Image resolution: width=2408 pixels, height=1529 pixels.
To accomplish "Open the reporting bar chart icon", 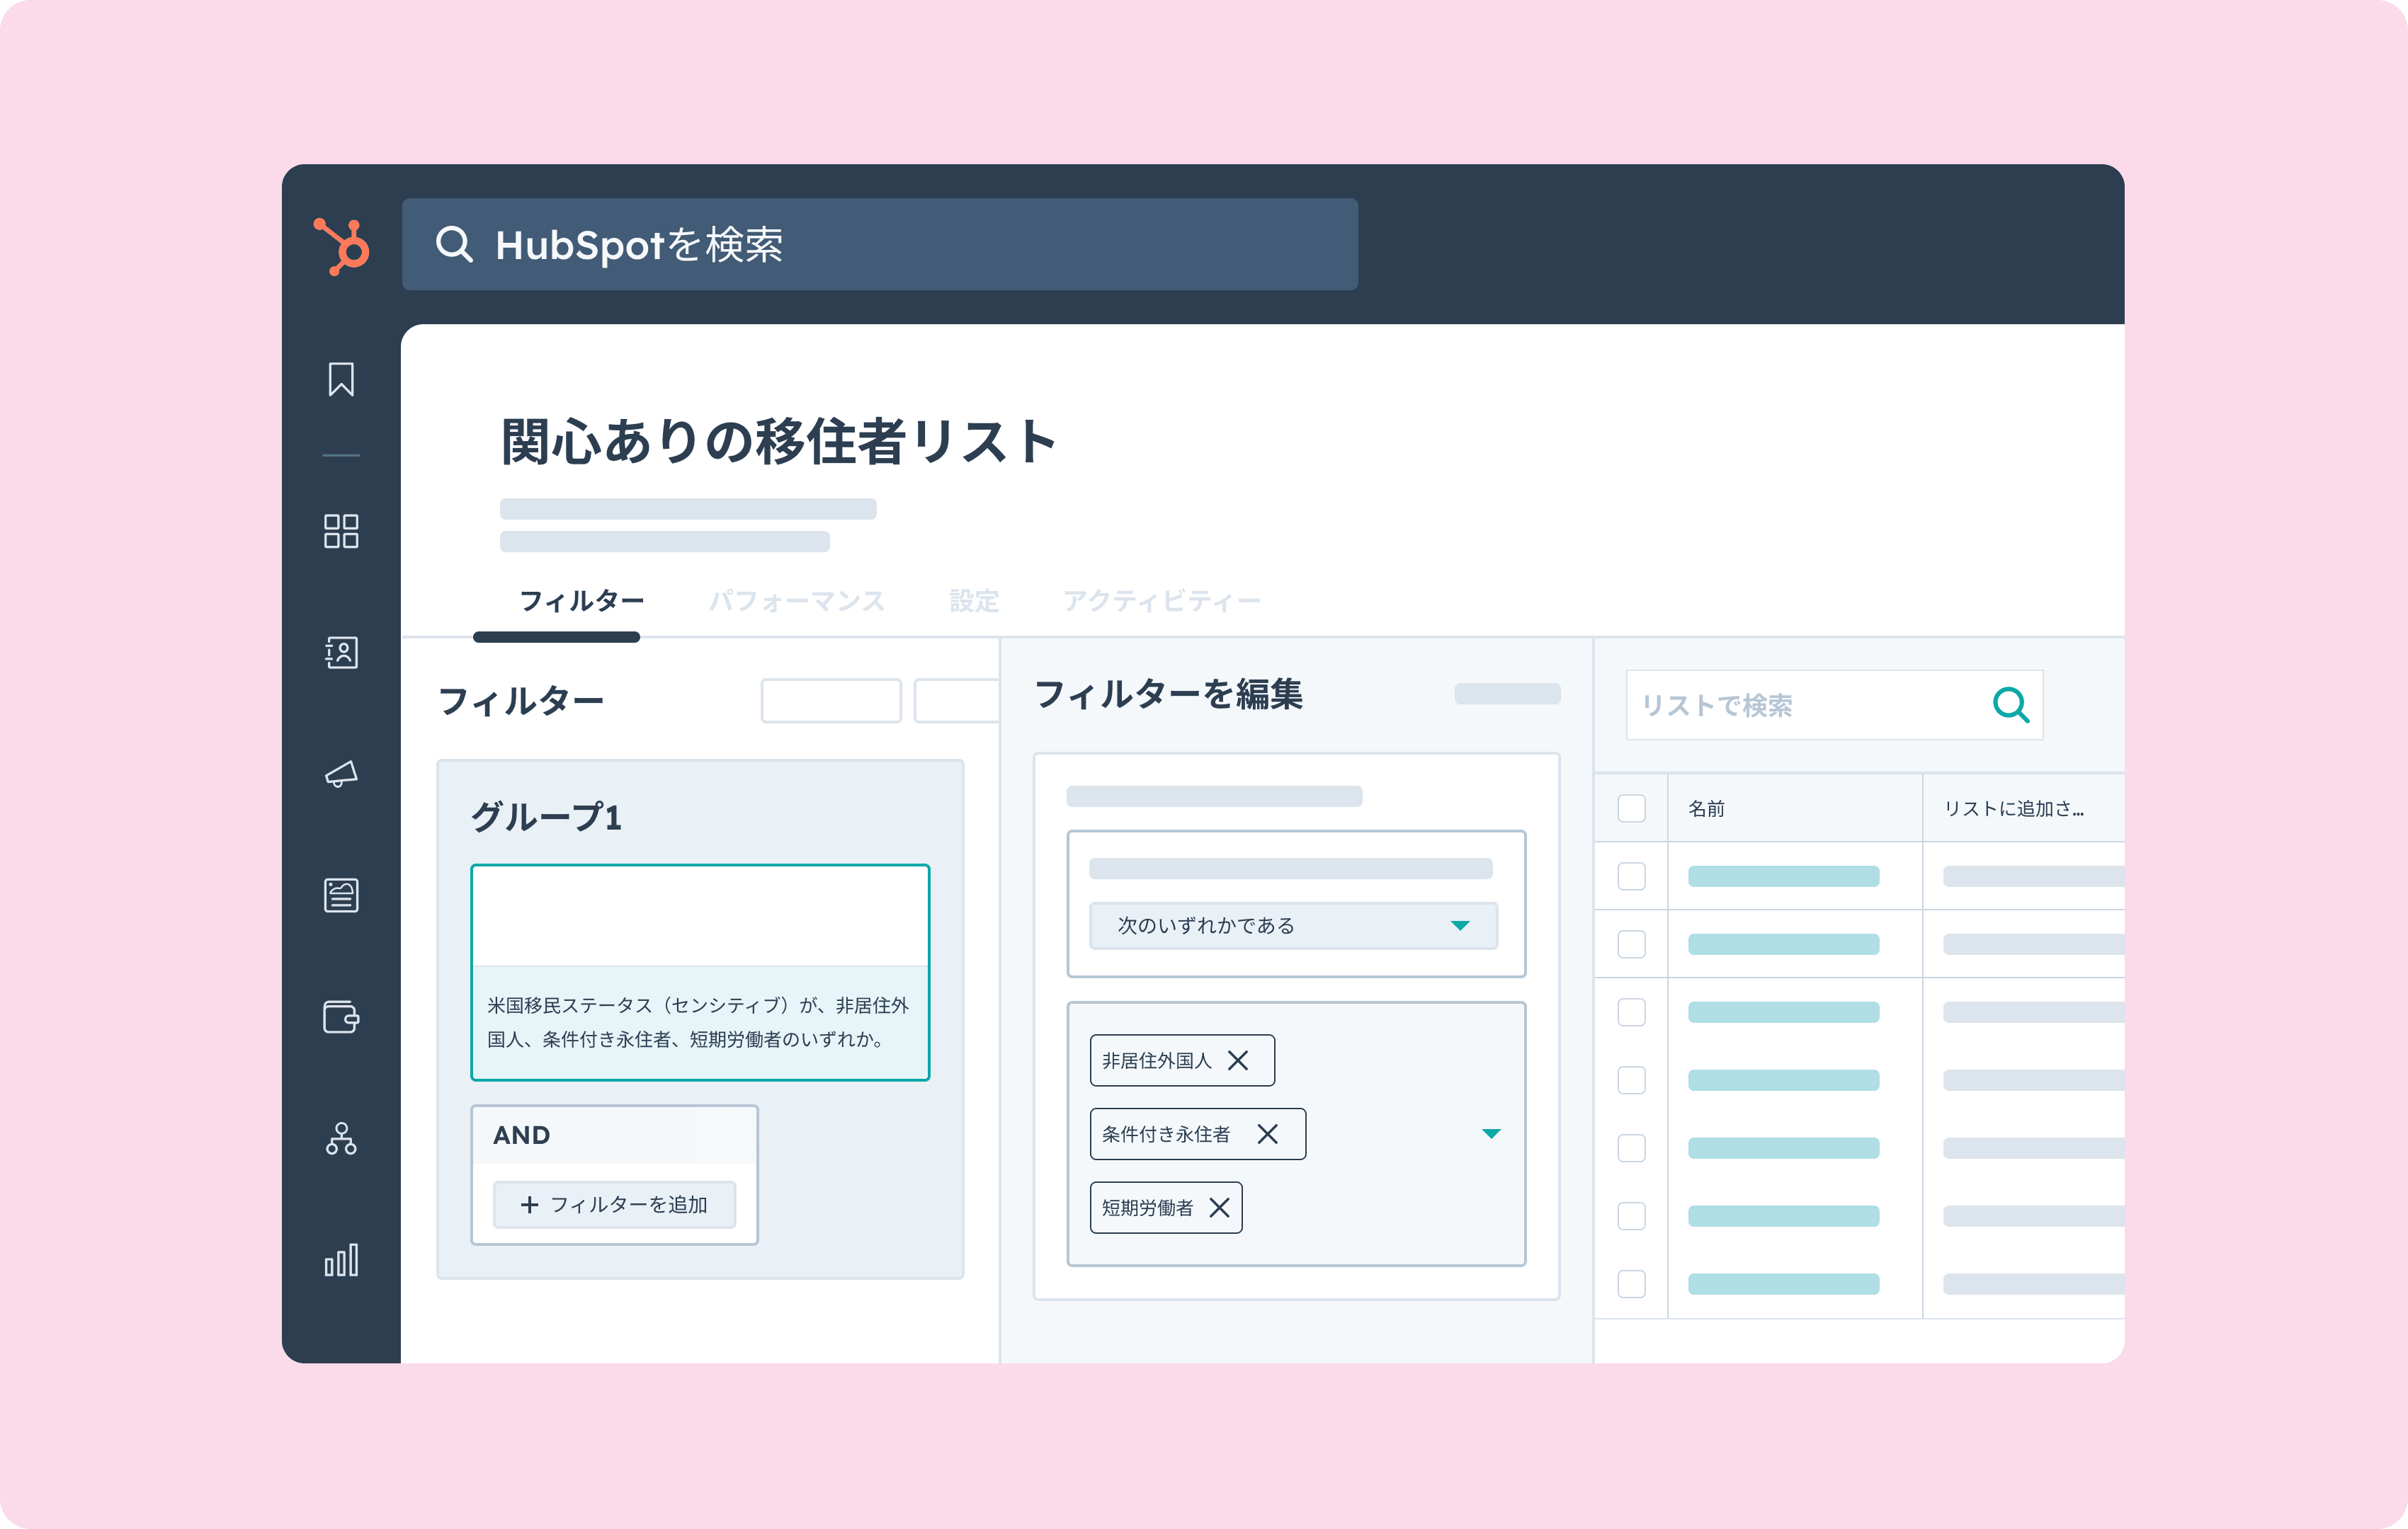I will tap(341, 1260).
